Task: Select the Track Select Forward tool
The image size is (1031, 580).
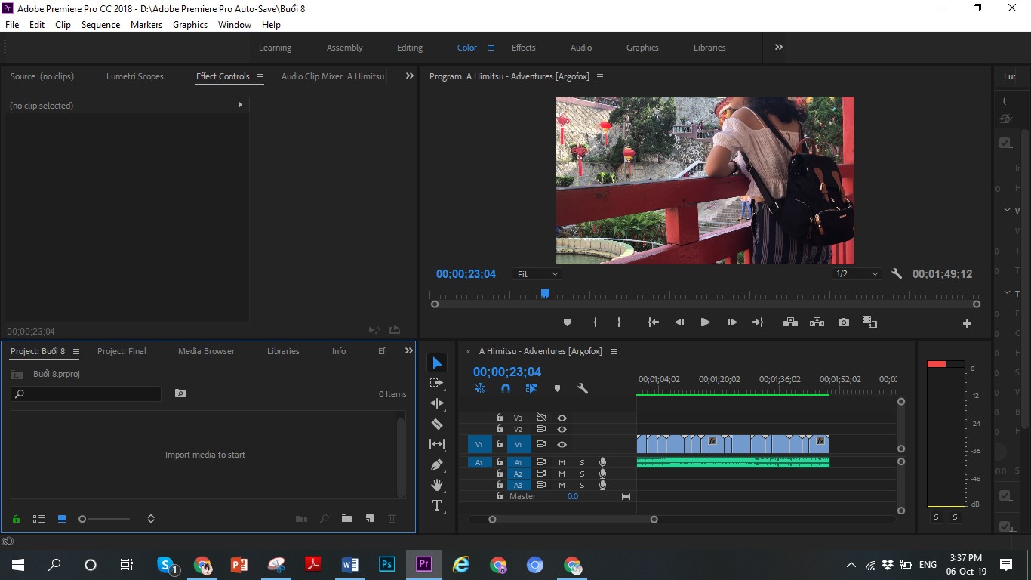Action: (x=437, y=383)
